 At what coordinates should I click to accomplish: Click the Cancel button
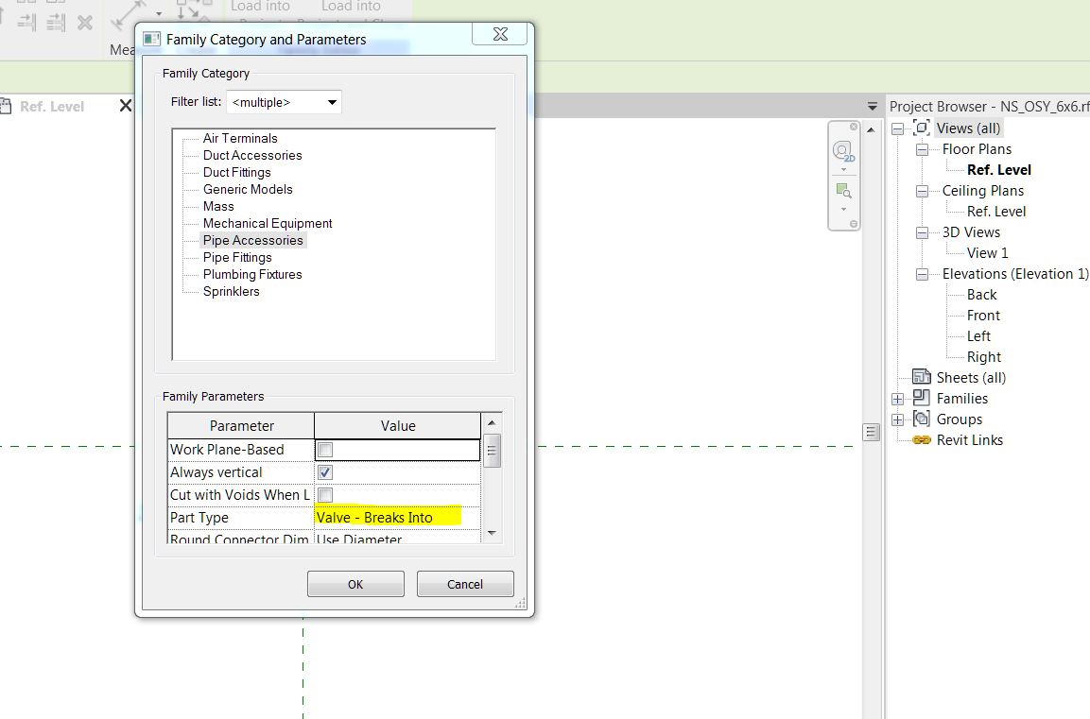click(x=465, y=584)
